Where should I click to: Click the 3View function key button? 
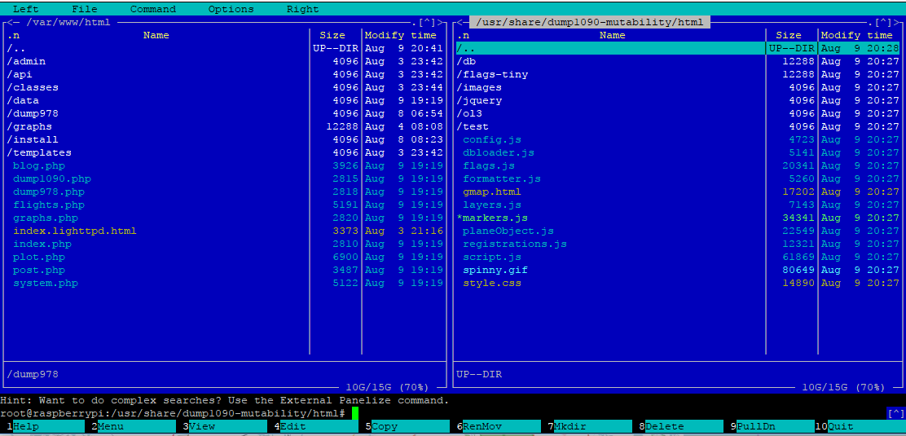(x=224, y=426)
